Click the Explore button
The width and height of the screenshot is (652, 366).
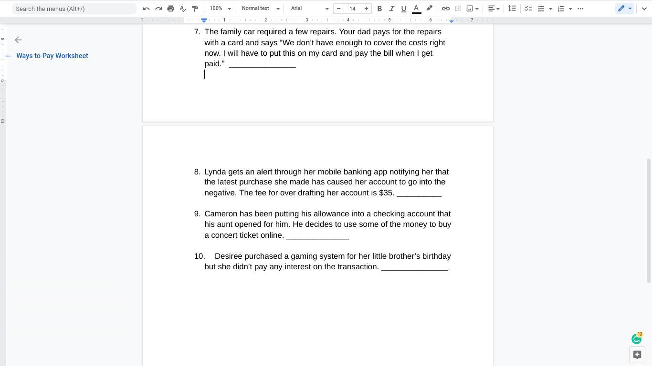[637, 355]
